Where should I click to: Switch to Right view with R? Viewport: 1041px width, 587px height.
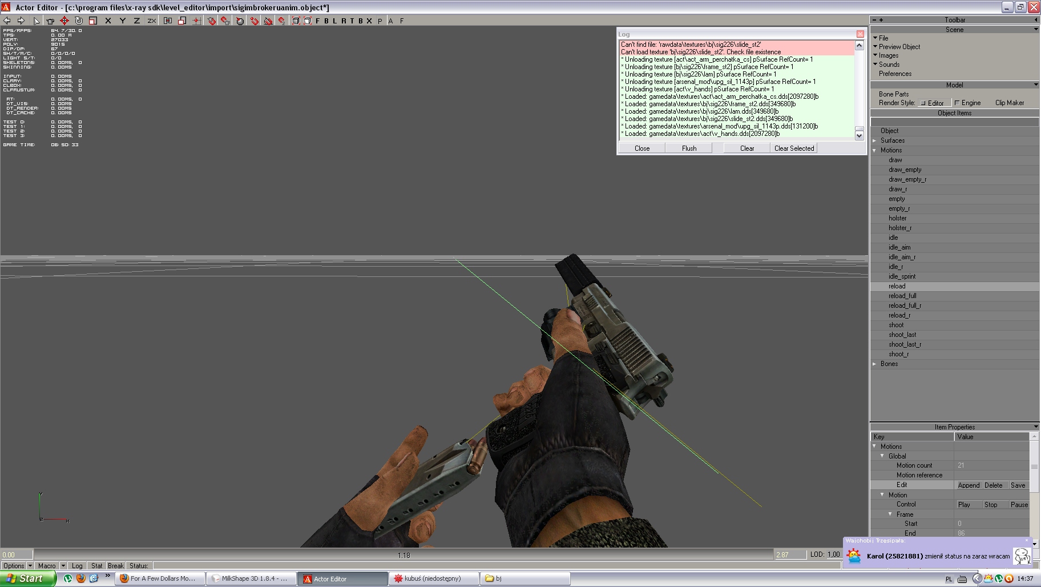(344, 21)
